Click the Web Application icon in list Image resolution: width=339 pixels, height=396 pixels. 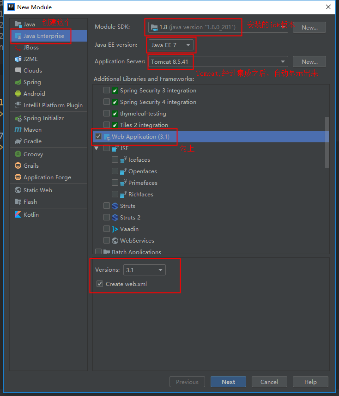pyautogui.click(x=107, y=137)
